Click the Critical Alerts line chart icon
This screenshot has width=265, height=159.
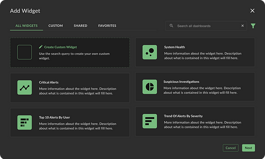[x=24, y=87]
